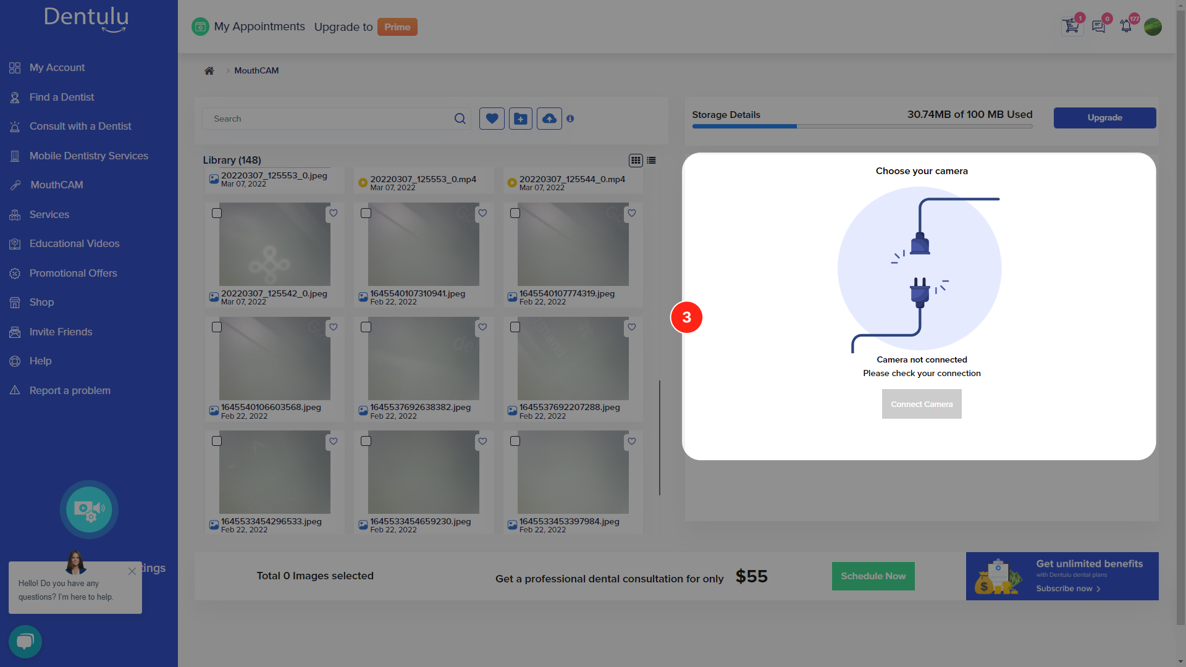Switch library to list view

pyautogui.click(x=651, y=161)
